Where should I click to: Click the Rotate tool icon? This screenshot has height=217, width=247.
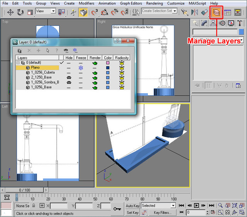(20, 12)
